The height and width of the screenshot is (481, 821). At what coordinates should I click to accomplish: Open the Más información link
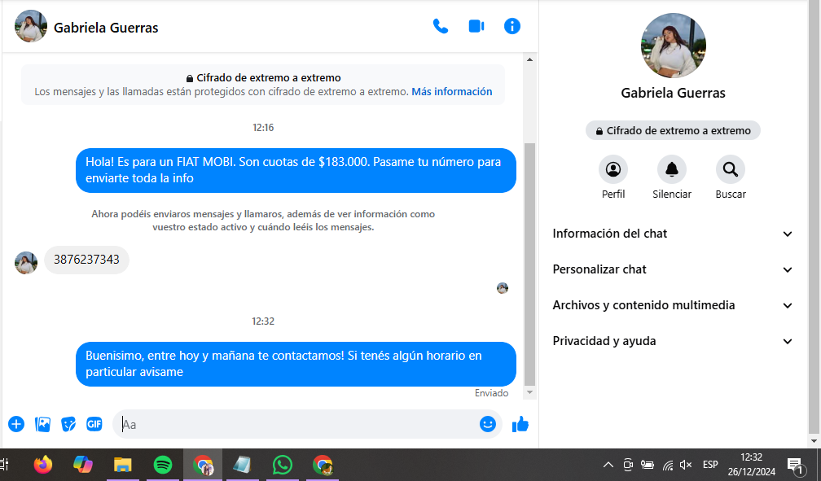click(x=451, y=92)
